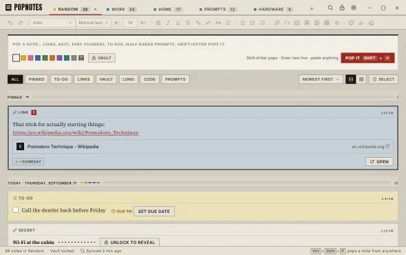Redo the last edit
This screenshot has width=406, height=255.
[x=20, y=23]
